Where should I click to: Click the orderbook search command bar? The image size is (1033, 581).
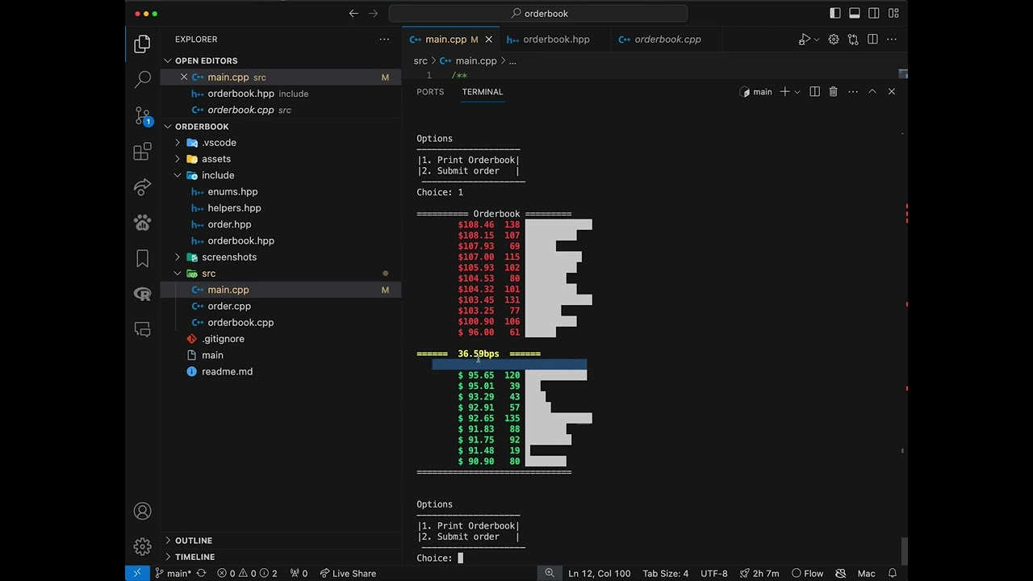click(x=538, y=13)
